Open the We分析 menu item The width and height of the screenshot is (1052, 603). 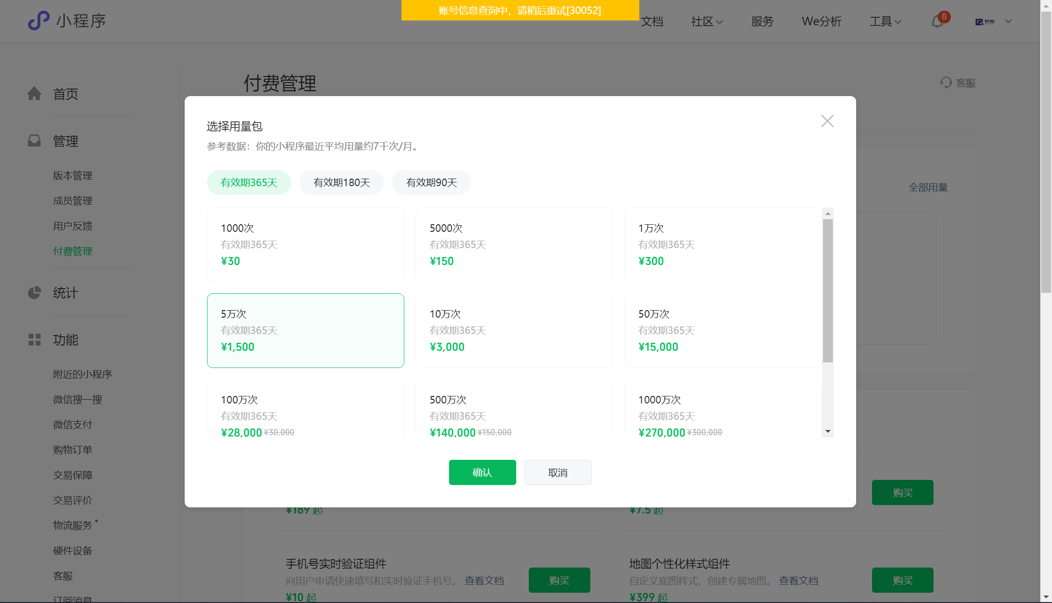[821, 21]
